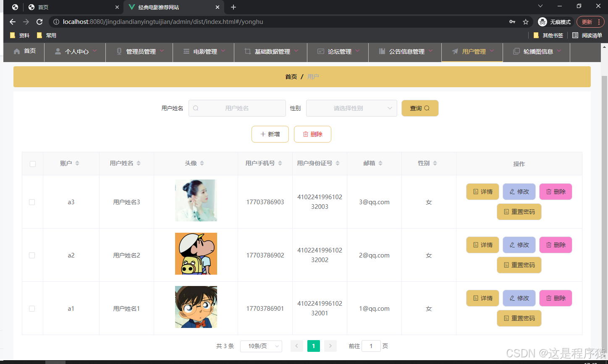The width and height of the screenshot is (608, 364).
Task: Click the password key icon
Action: pyautogui.click(x=512, y=22)
